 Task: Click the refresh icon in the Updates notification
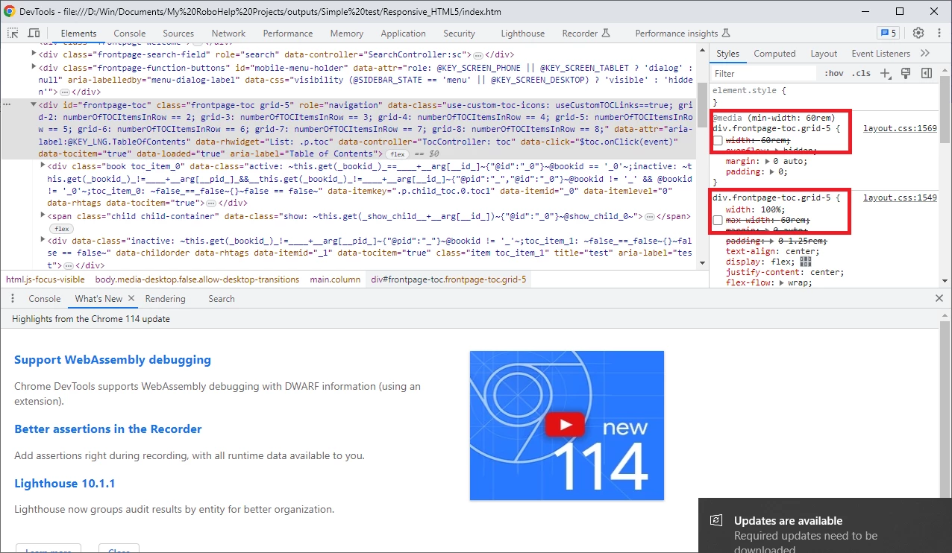click(716, 520)
